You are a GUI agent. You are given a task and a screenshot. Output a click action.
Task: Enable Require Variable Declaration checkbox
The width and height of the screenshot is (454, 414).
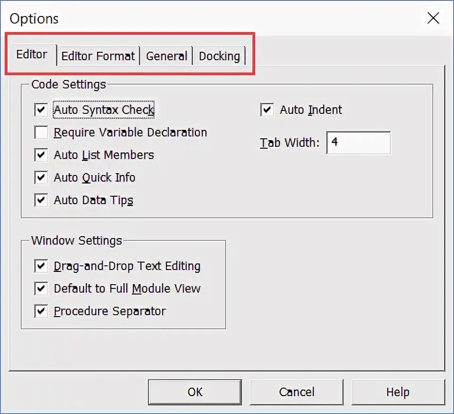(41, 133)
